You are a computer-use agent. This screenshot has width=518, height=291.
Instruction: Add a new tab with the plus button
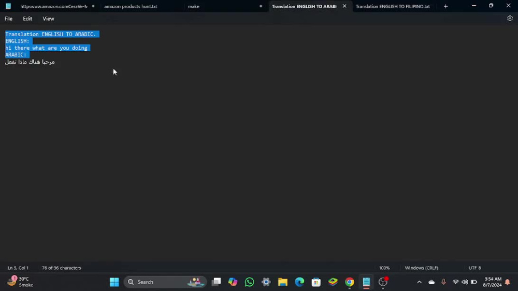click(445, 6)
